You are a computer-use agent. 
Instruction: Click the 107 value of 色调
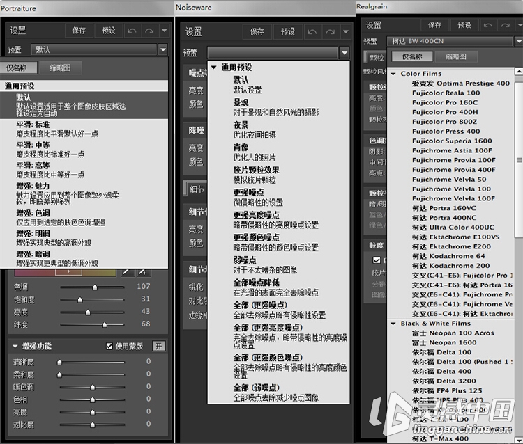pos(144,286)
